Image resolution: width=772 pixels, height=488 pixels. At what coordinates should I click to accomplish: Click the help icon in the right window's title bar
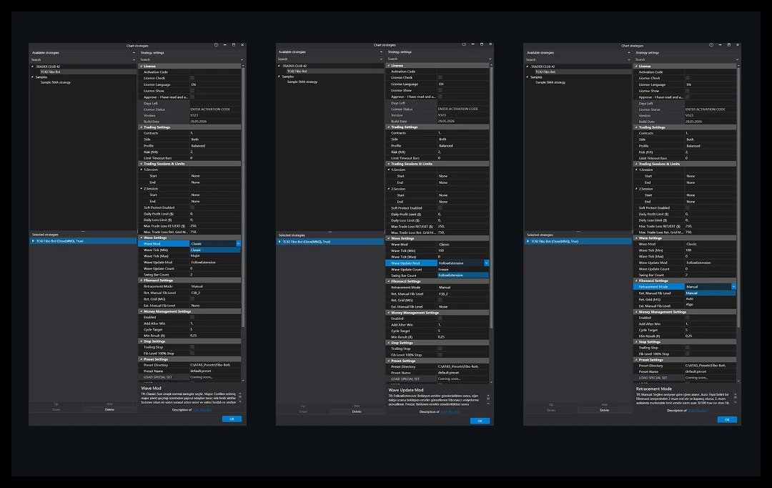[711, 45]
